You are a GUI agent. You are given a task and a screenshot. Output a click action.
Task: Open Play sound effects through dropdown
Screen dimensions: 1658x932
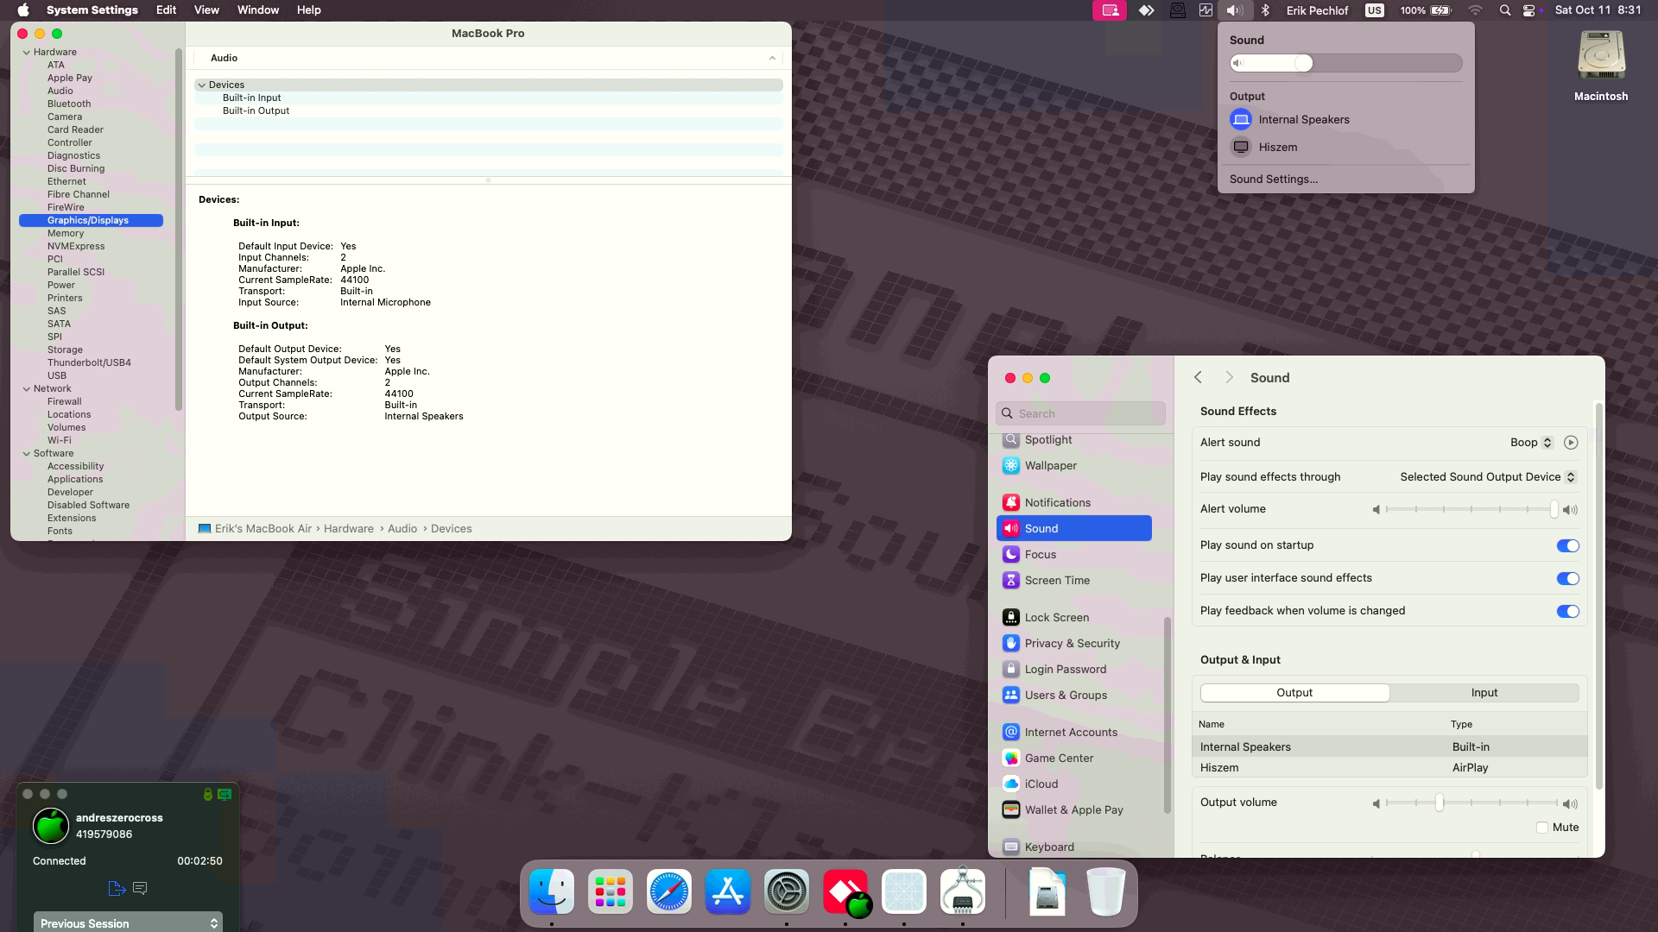point(1488,477)
